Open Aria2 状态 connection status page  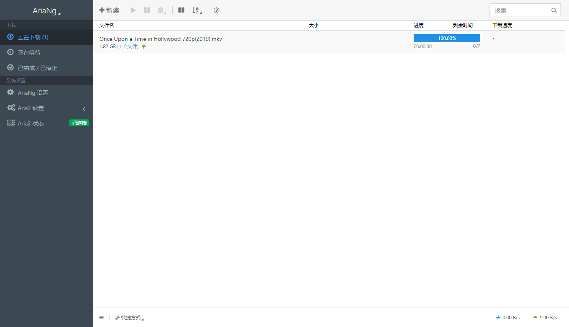click(x=31, y=123)
